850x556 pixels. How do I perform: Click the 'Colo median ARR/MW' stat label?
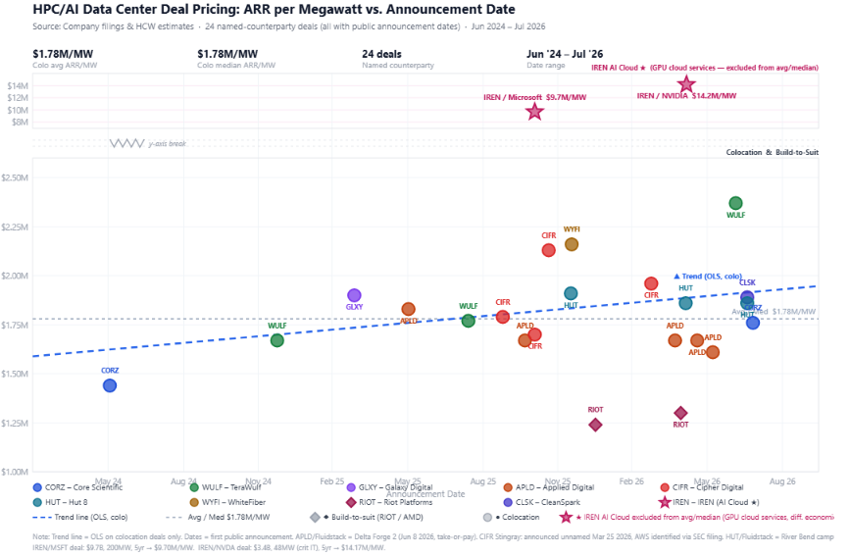236,65
